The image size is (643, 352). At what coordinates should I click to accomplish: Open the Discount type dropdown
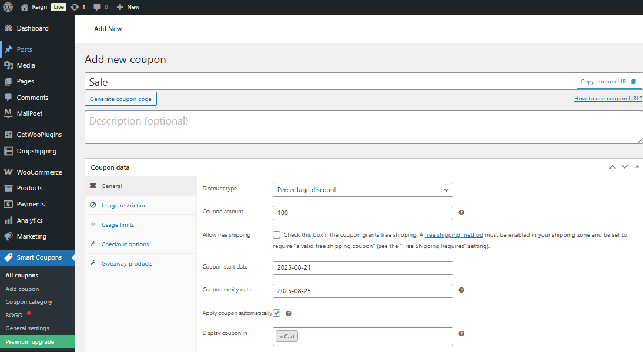pyautogui.click(x=363, y=190)
